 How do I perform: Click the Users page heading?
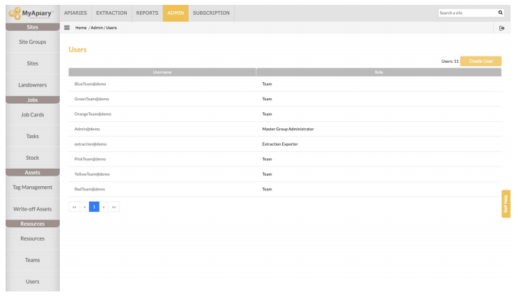77,49
